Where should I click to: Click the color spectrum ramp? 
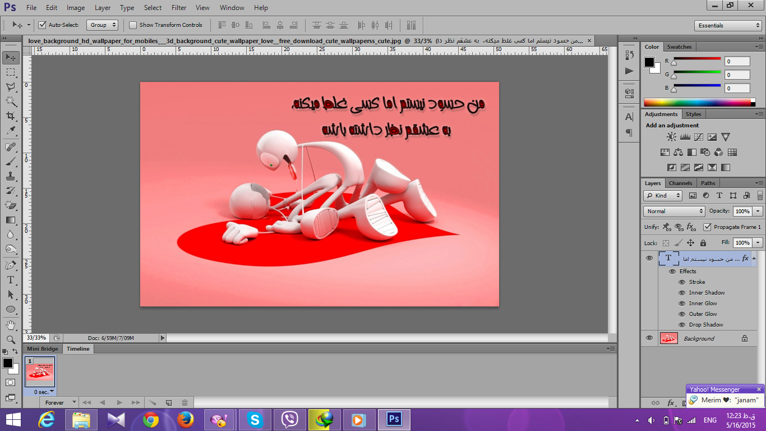tap(699, 102)
